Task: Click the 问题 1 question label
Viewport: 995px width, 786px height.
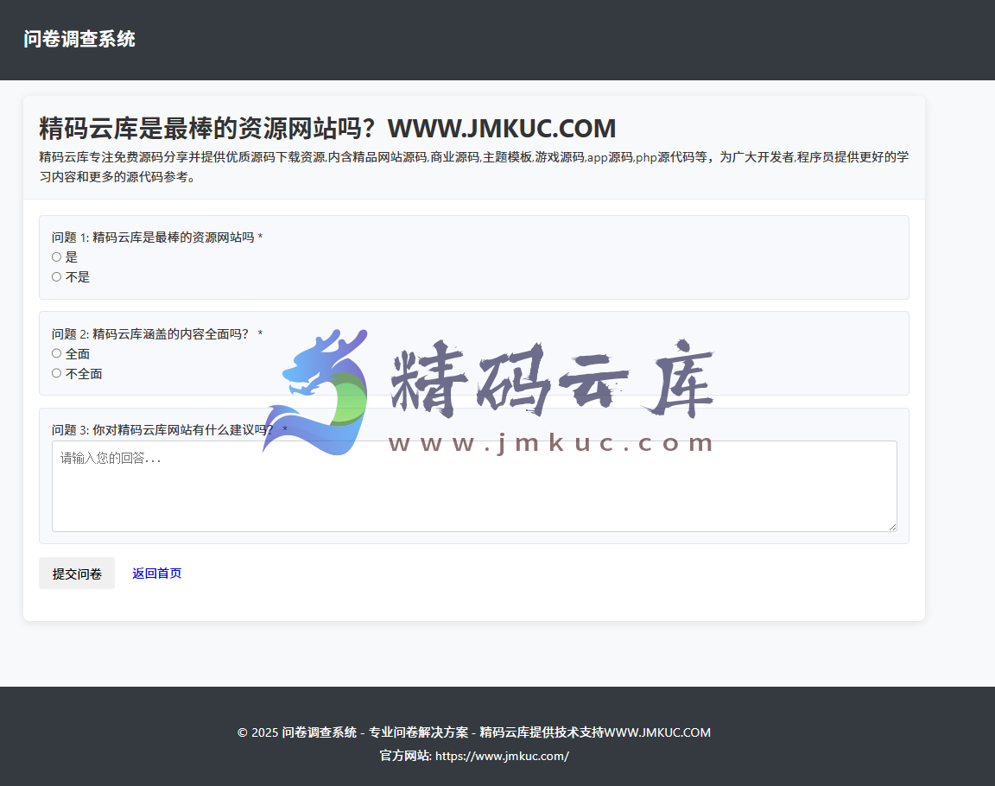Action: [x=156, y=238]
